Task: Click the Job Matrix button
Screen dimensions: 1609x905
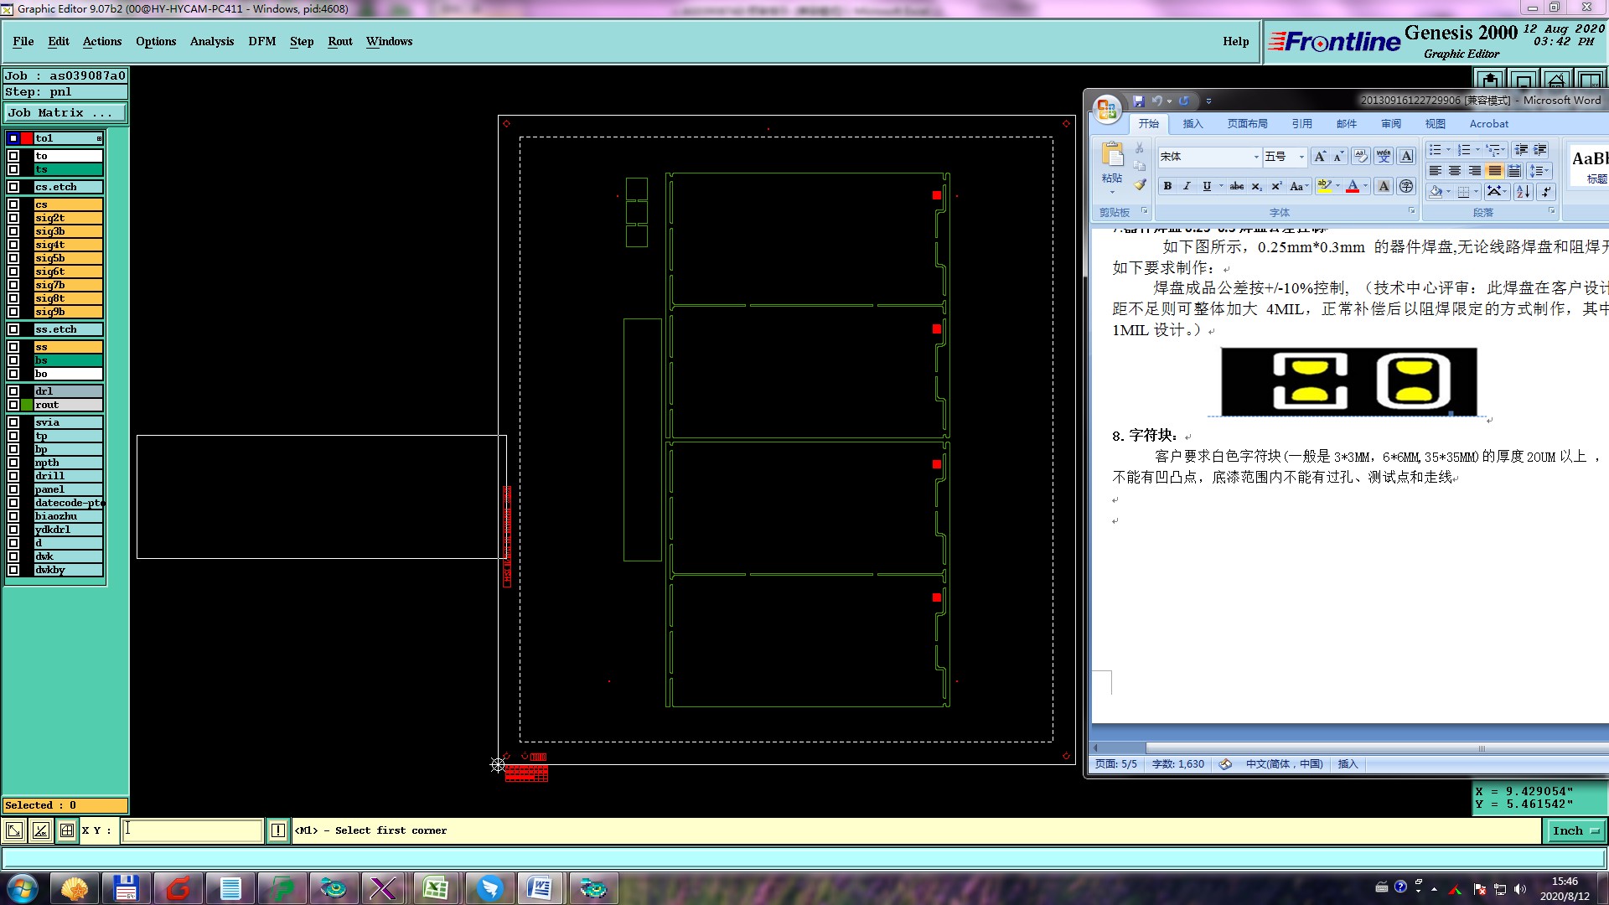Action: (65, 112)
